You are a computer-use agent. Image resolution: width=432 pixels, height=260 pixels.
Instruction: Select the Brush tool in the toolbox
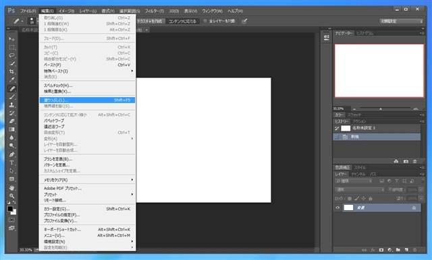click(11, 97)
